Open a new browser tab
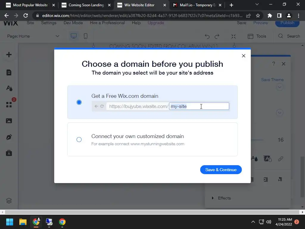Image resolution: width=305 pixels, height=229 pixels. (231, 5)
